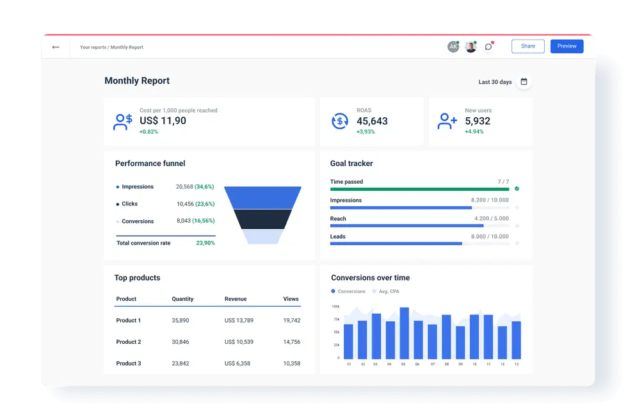Click the US$ 11,90 cost value

[163, 121]
